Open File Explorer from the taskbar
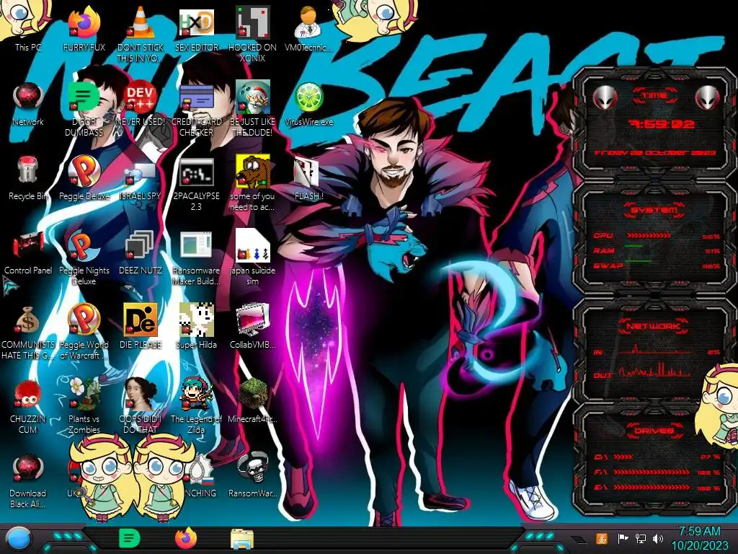The image size is (738, 554). pyautogui.click(x=242, y=539)
